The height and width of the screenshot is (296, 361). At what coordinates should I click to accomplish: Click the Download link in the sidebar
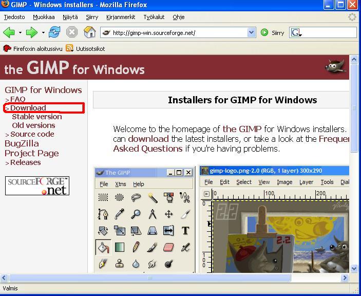28,108
